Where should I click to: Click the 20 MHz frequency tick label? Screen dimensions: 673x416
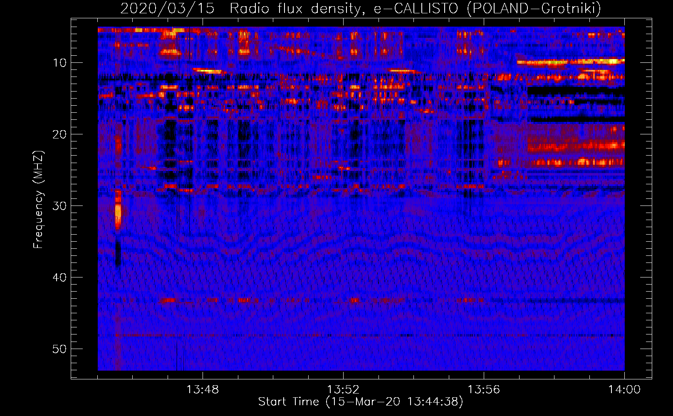[60, 134]
